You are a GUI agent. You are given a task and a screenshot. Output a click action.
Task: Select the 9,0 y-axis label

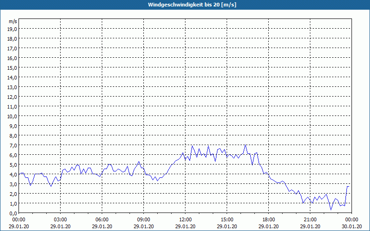pyautogui.click(x=14, y=126)
